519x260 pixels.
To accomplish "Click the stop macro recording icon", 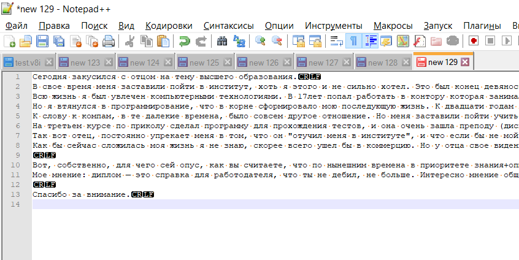I will [x=490, y=41].
